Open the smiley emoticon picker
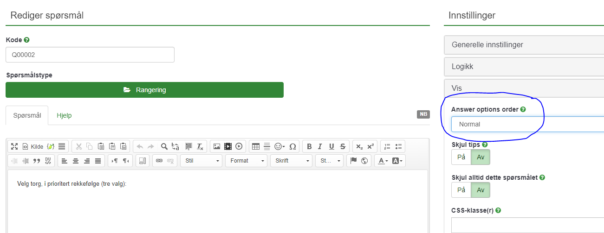The height and width of the screenshot is (233, 604). [280, 146]
